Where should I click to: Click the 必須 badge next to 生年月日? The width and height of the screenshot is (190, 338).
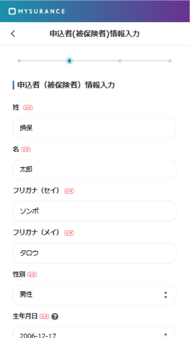pyautogui.click(x=45, y=317)
